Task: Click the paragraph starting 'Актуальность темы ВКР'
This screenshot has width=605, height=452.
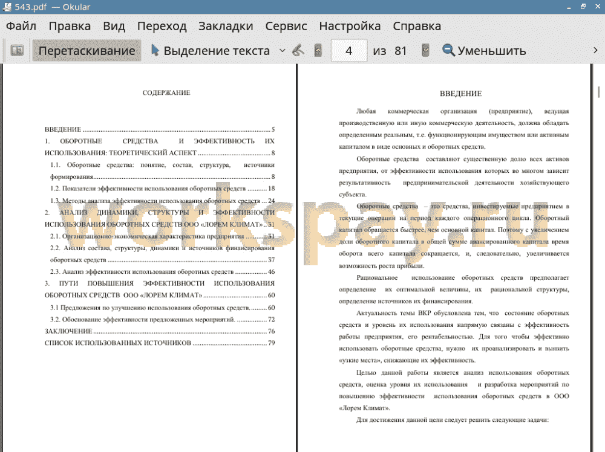Action: pos(454,337)
